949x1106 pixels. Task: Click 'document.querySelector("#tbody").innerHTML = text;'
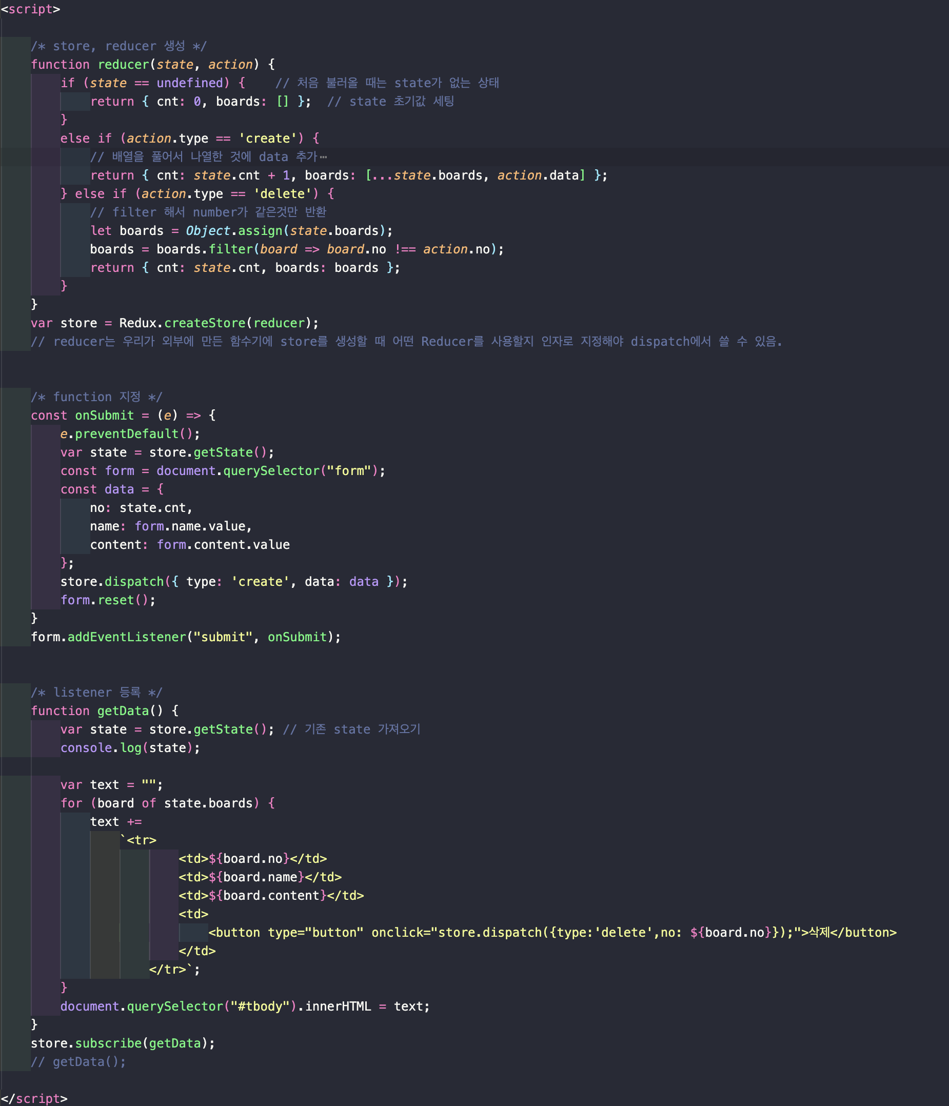(245, 1006)
